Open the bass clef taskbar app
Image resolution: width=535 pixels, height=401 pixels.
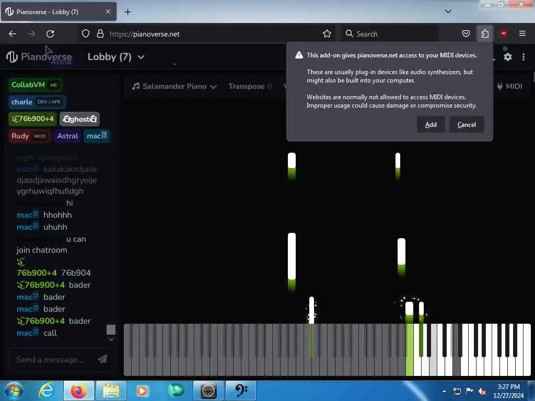click(241, 391)
